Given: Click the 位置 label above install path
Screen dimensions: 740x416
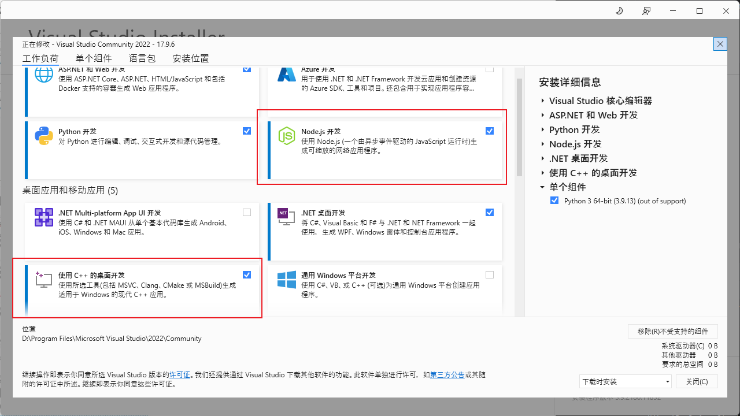Looking at the screenshot, I should (29, 328).
